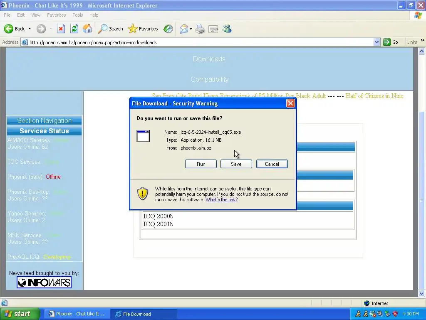The width and height of the screenshot is (426, 320).
Task: Click the status bar page icon
Action: [x=4, y=303]
